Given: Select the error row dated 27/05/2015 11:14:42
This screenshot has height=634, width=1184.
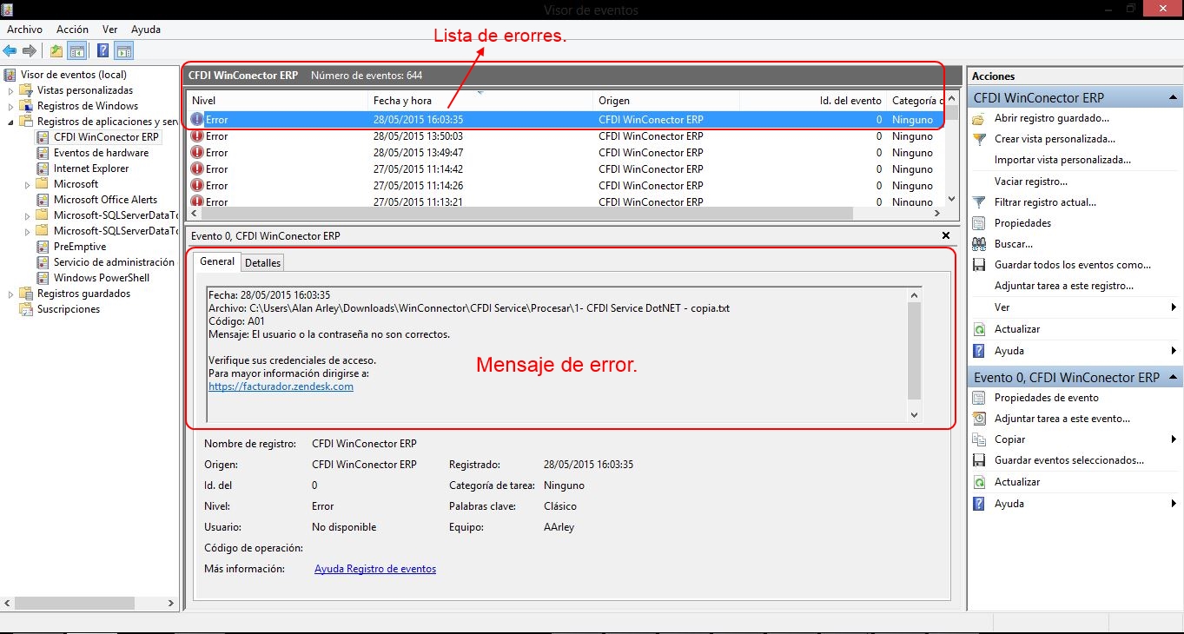Looking at the screenshot, I should [x=434, y=168].
